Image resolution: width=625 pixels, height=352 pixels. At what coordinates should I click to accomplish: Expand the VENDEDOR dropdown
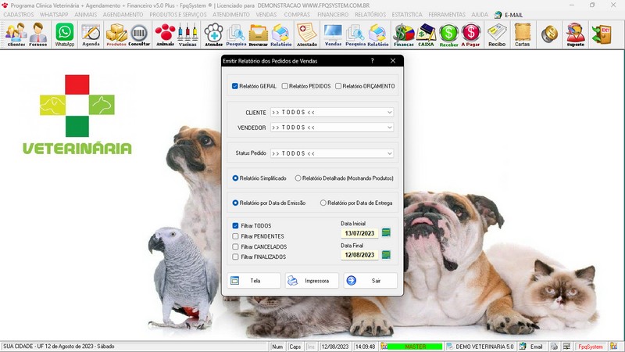389,128
